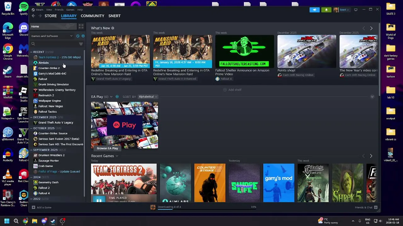This screenshot has width=403, height=226.
Task: Pause the Team Fortress 2 download
Action: coord(99,200)
